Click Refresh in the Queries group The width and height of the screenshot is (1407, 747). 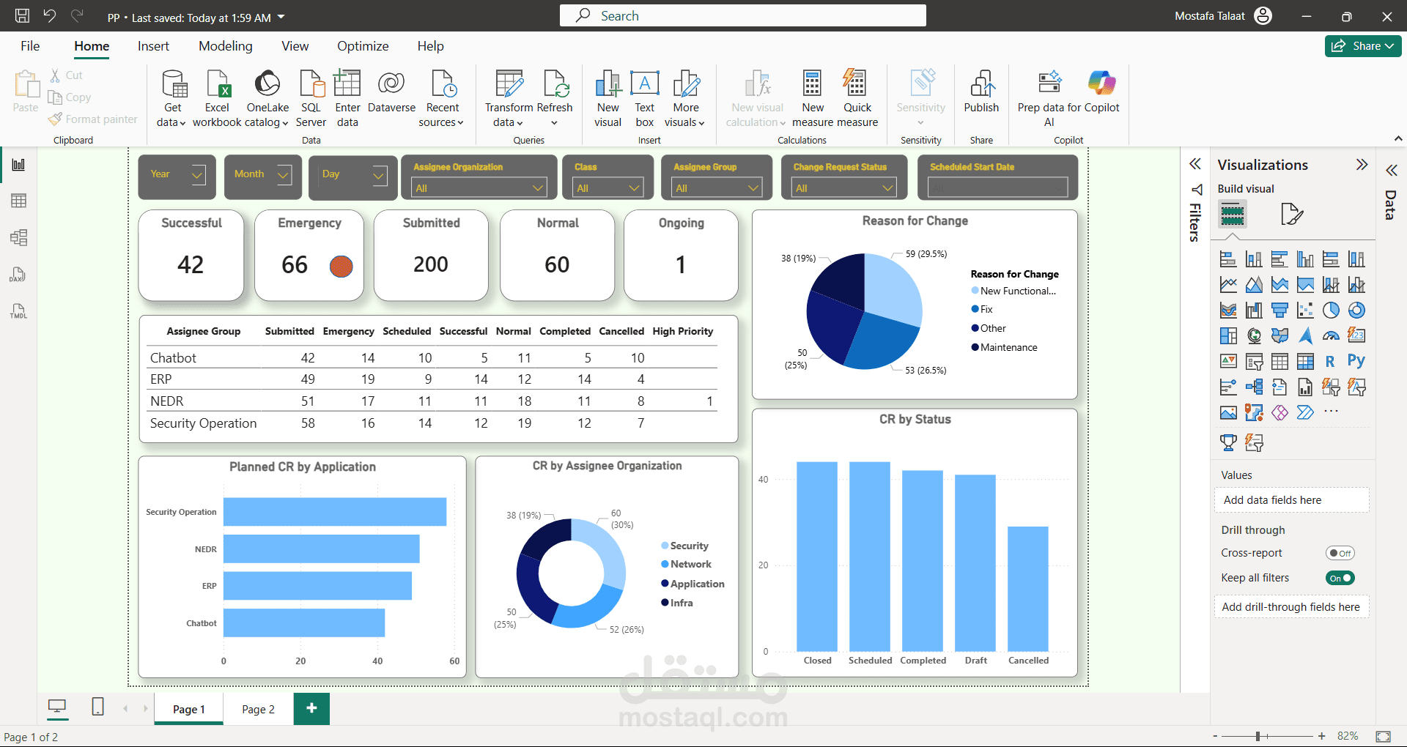[555, 99]
